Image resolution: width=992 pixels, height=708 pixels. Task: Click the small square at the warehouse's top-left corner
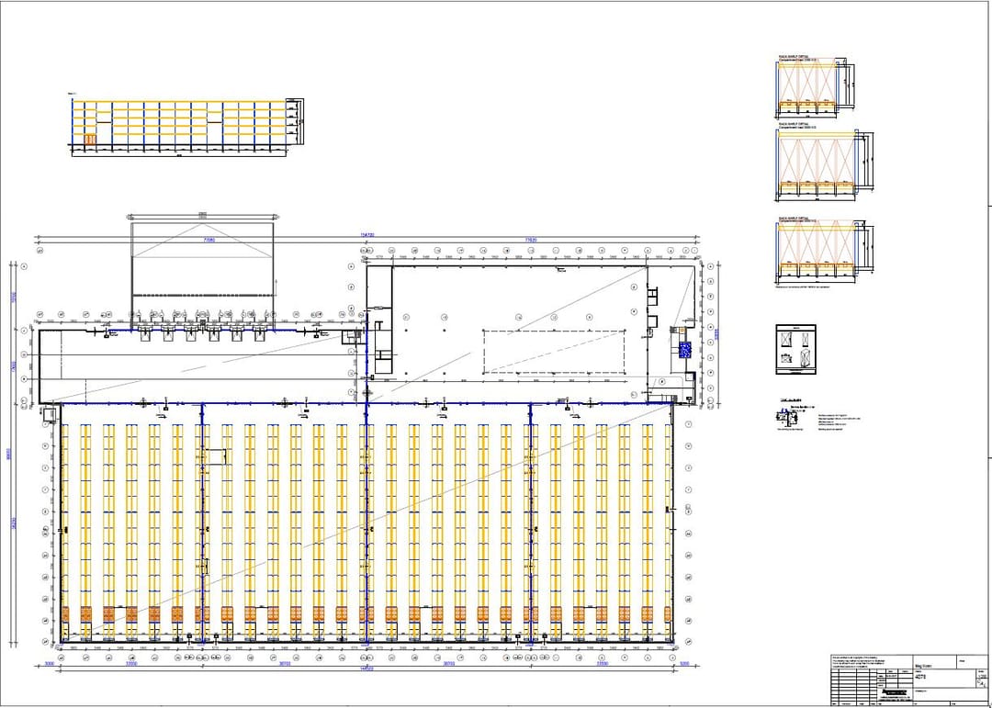tap(48, 414)
